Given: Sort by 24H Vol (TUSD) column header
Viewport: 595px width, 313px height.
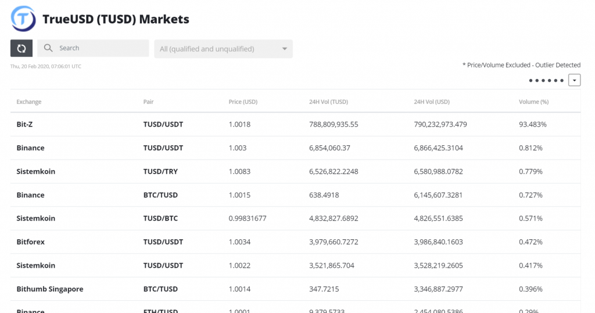Looking at the screenshot, I should pyautogui.click(x=328, y=102).
